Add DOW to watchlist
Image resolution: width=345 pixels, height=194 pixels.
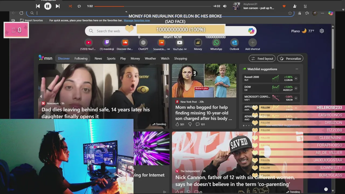click(296, 88)
